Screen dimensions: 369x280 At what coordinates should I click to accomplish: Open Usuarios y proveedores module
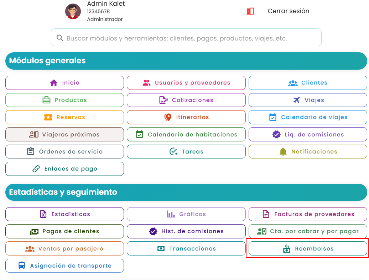[186, 83]
